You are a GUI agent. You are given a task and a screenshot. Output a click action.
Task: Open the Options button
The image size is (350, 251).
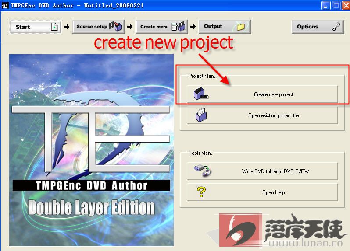318,27
